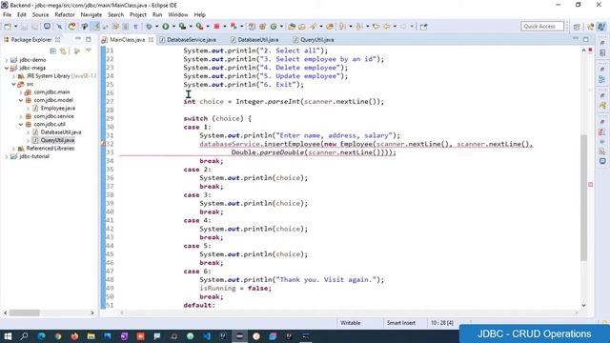The image size is (610, 343).
Task: Open the Navigate menu
Action: coord(91,15)
